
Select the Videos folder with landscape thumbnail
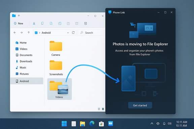[60, 89]
